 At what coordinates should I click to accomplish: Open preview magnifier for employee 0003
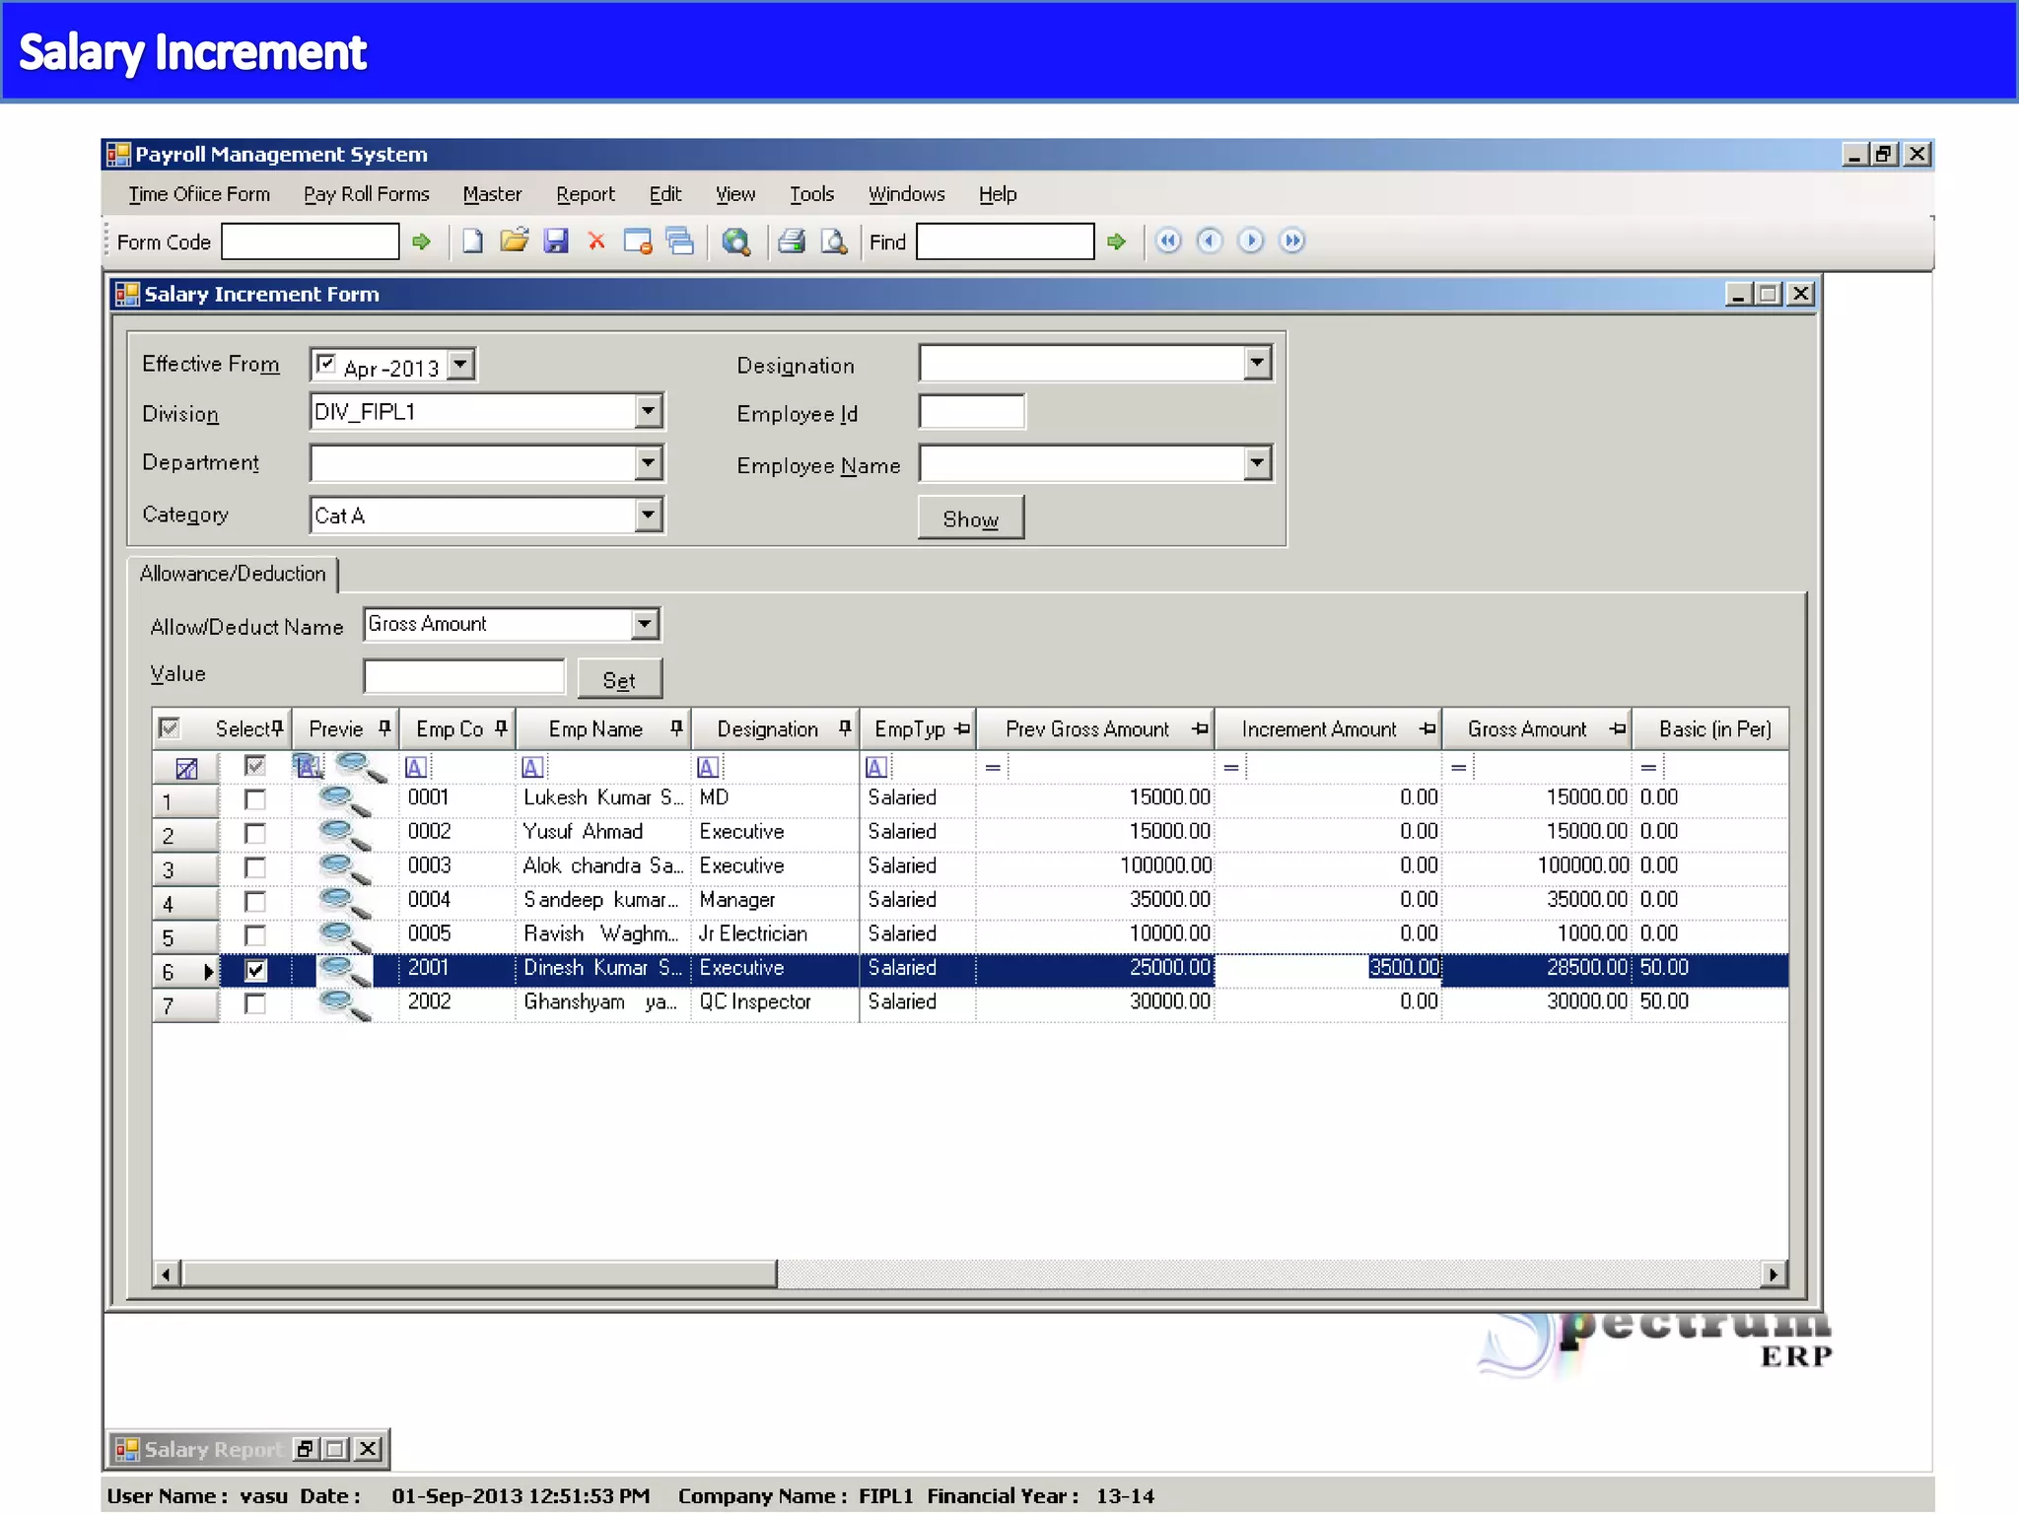pyautogui.click(x=342, y=867)
